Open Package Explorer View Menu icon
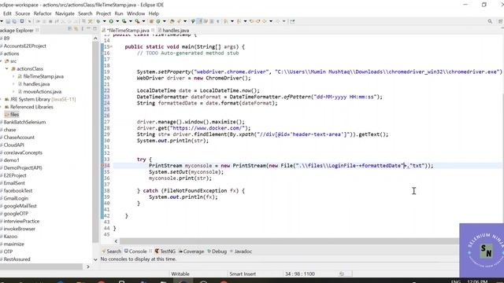Image resolution: width=504 pixels, height=283 pixels. [82, 29]
